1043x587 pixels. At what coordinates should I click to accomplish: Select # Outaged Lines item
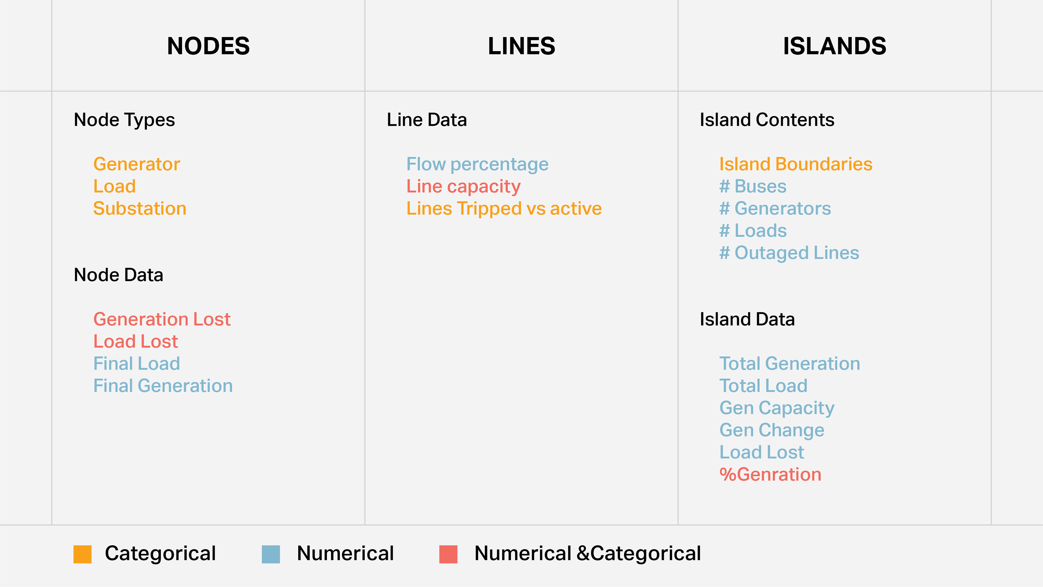point(789,253)
